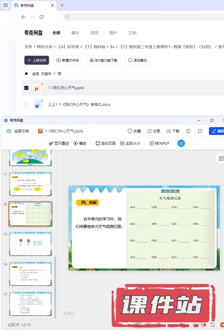Click 实际大小 actual size icon
Viewport: 224px width, 336px height.
coord(122,143)
